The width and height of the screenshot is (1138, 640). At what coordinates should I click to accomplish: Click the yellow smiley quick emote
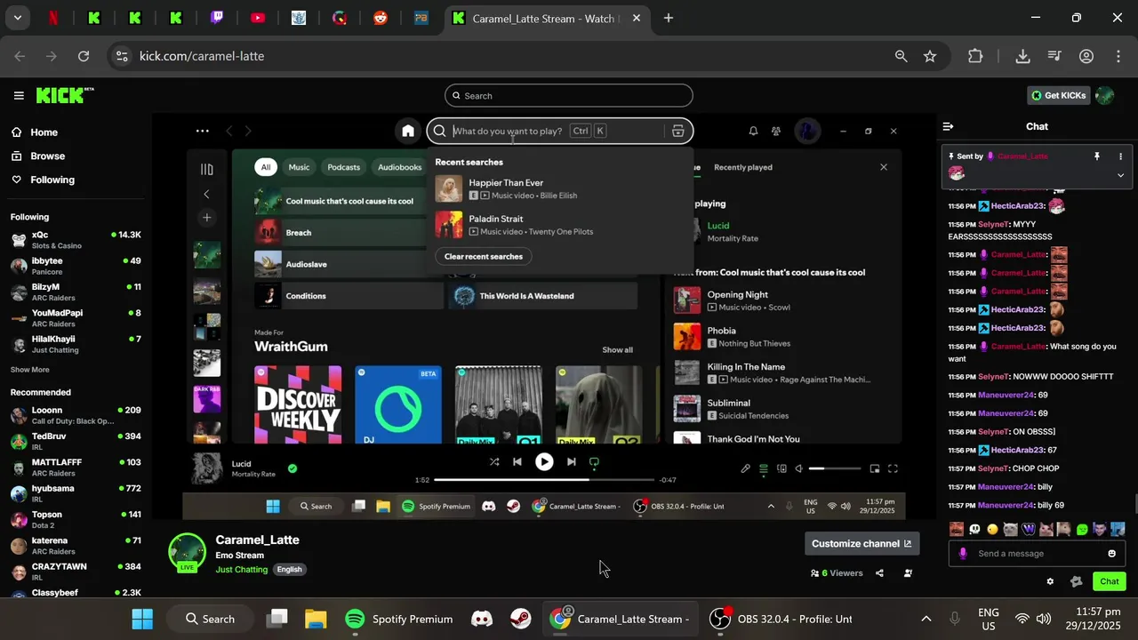coord(992,529)
